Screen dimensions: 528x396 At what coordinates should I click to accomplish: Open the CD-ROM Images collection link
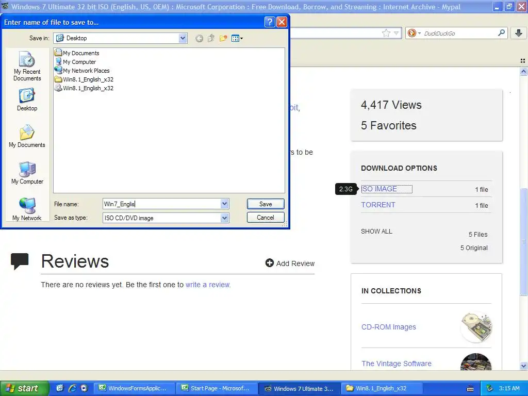(x=389, y=327)
